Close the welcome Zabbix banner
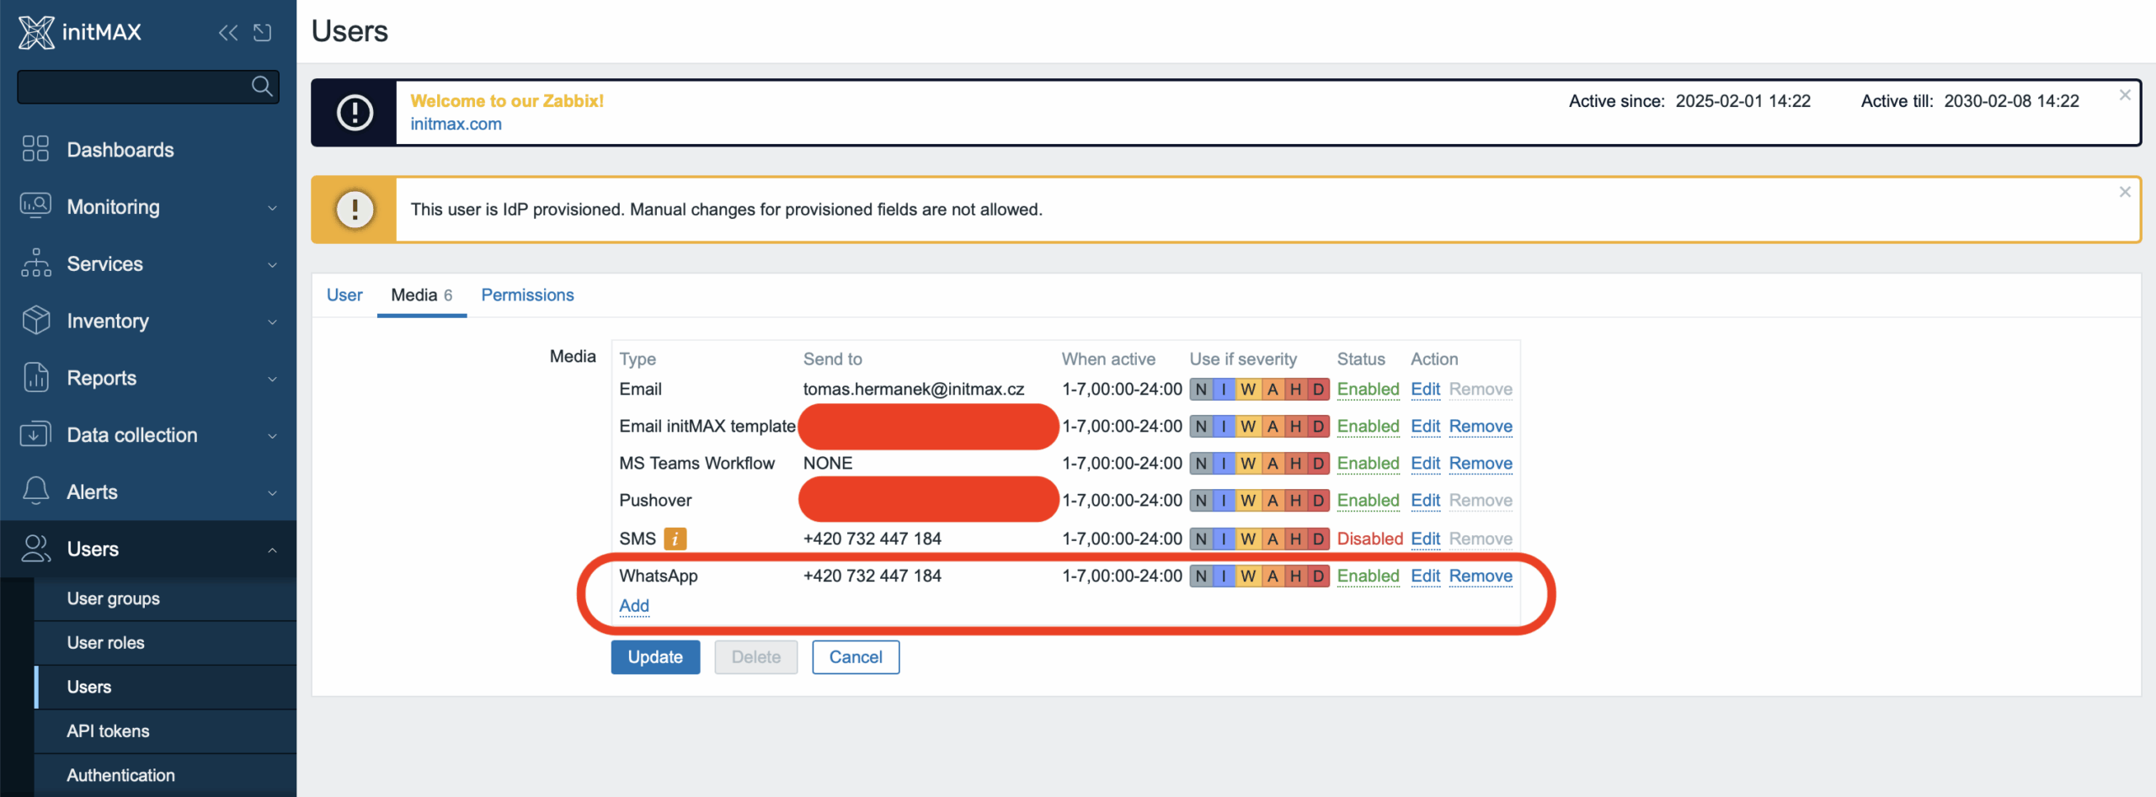2156x797 pixels. point(2125,95)
